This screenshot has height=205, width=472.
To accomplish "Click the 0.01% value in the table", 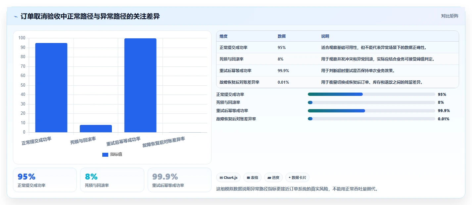I will tap(283, 82).
